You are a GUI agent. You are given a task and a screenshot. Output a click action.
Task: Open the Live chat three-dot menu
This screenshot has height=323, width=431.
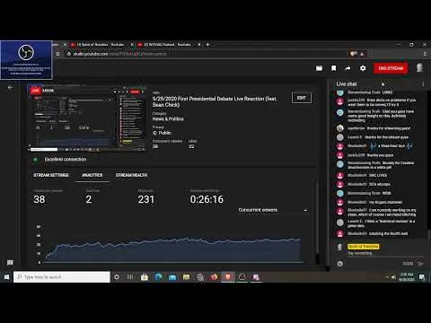point(423,84)
